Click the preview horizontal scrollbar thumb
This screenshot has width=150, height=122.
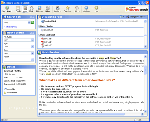tap(83, 114)
